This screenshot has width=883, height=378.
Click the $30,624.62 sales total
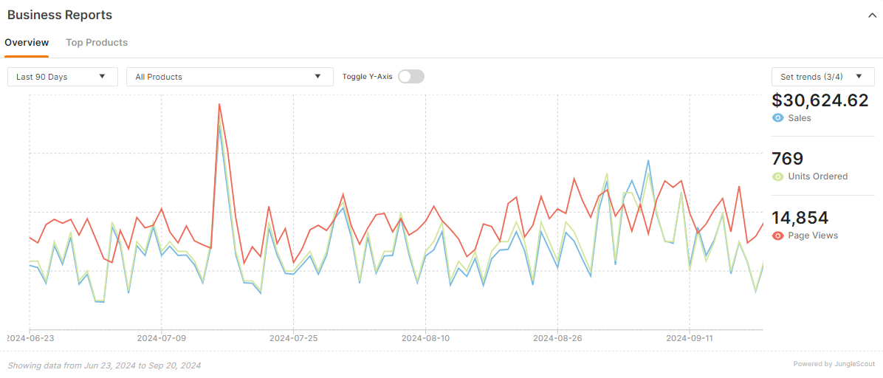(x=820, y=100)
